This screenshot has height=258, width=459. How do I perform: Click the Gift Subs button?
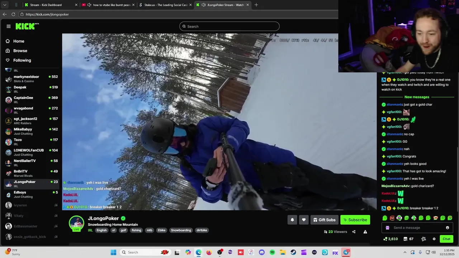pyautogui.click(x=324, y=220)
